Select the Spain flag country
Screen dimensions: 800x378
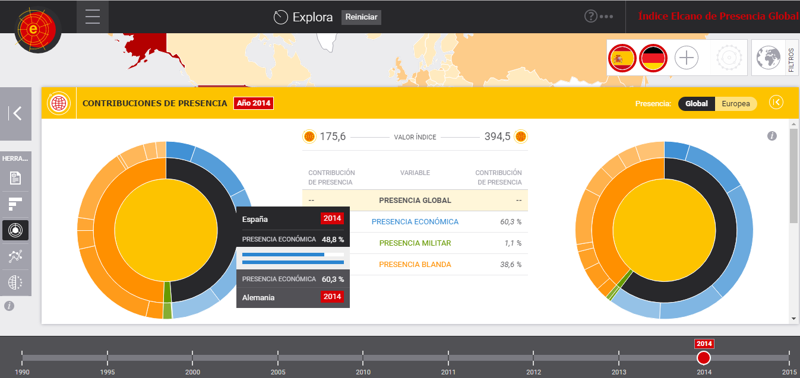622,58
